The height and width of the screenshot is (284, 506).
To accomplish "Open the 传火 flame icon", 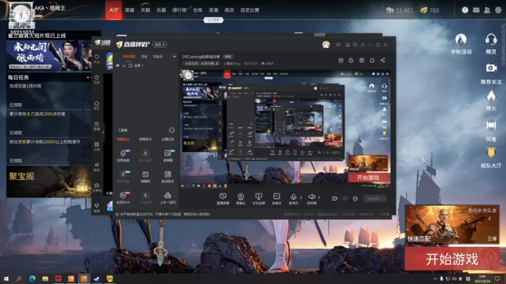I will coord(491,100).
